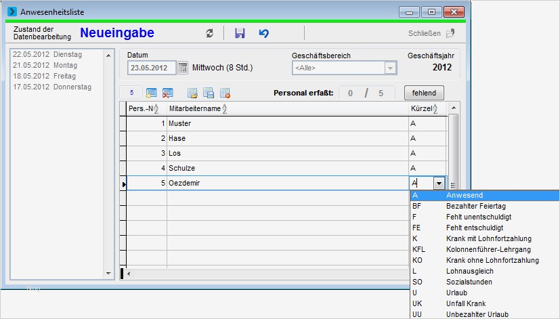Select 17.05.2012 Donnerstag in date list
560x319 pixels.
[x=52, y=87]
